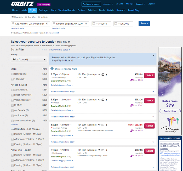
Task: Click the departure date 11/11/2019 field
Action: (101, 24)
